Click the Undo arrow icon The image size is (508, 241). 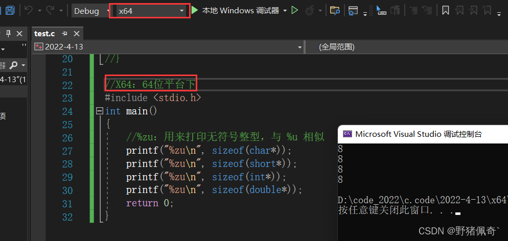[29, 10]
